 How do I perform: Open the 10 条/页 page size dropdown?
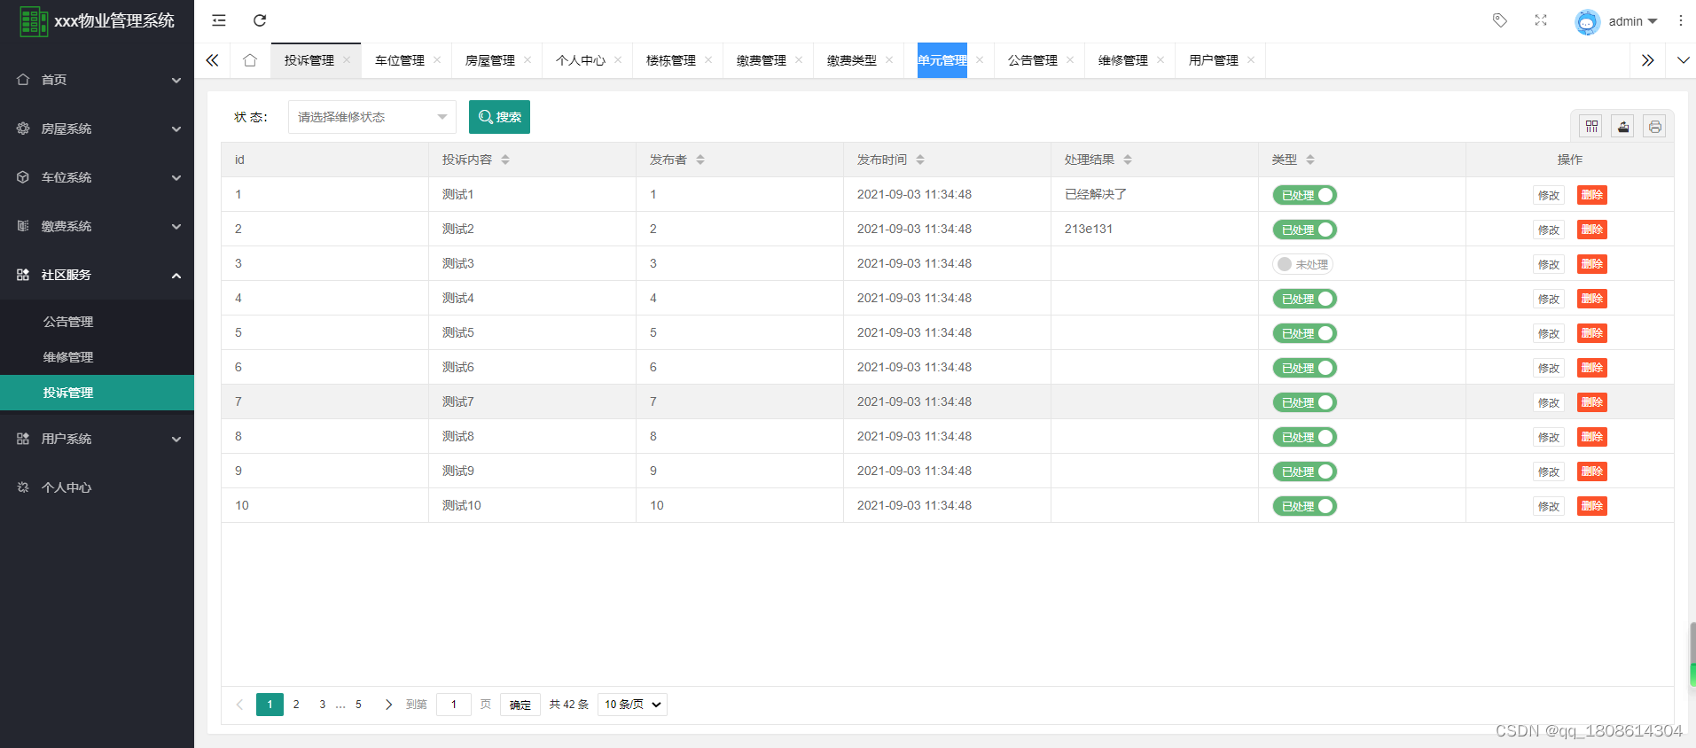click(632, 705)
